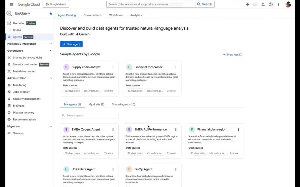
Task: Click the Disaster recovery icon
Action: (x=9, y=112)
